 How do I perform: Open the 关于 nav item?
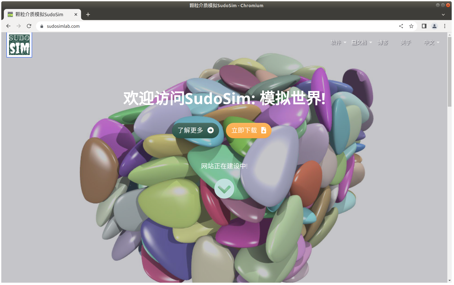click(x=406, y=42)
